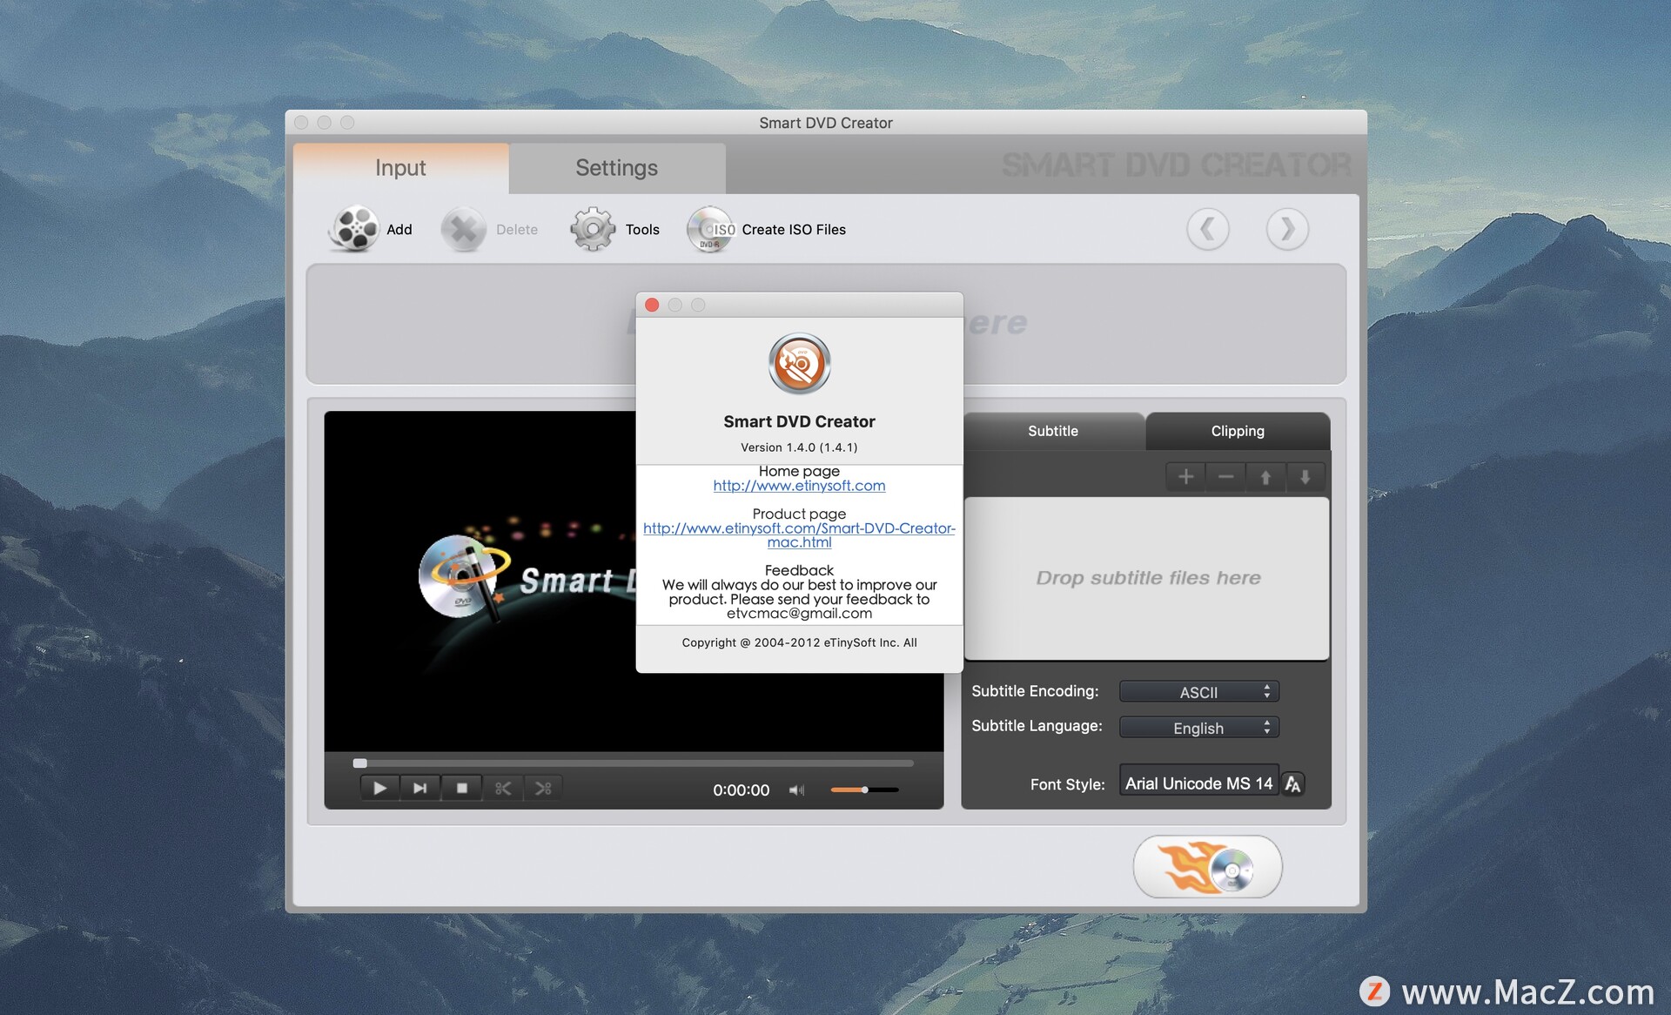Click the Font Style dropdown selector
This screenshot has width=1671, height=1015.
[1182, 783]
